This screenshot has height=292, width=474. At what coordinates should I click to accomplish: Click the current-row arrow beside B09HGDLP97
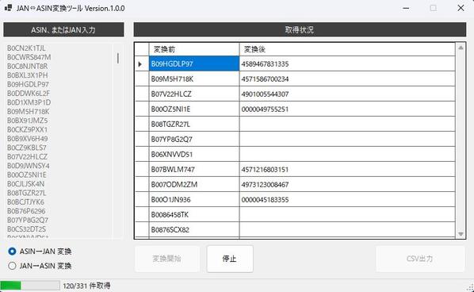tap(140, 64)
